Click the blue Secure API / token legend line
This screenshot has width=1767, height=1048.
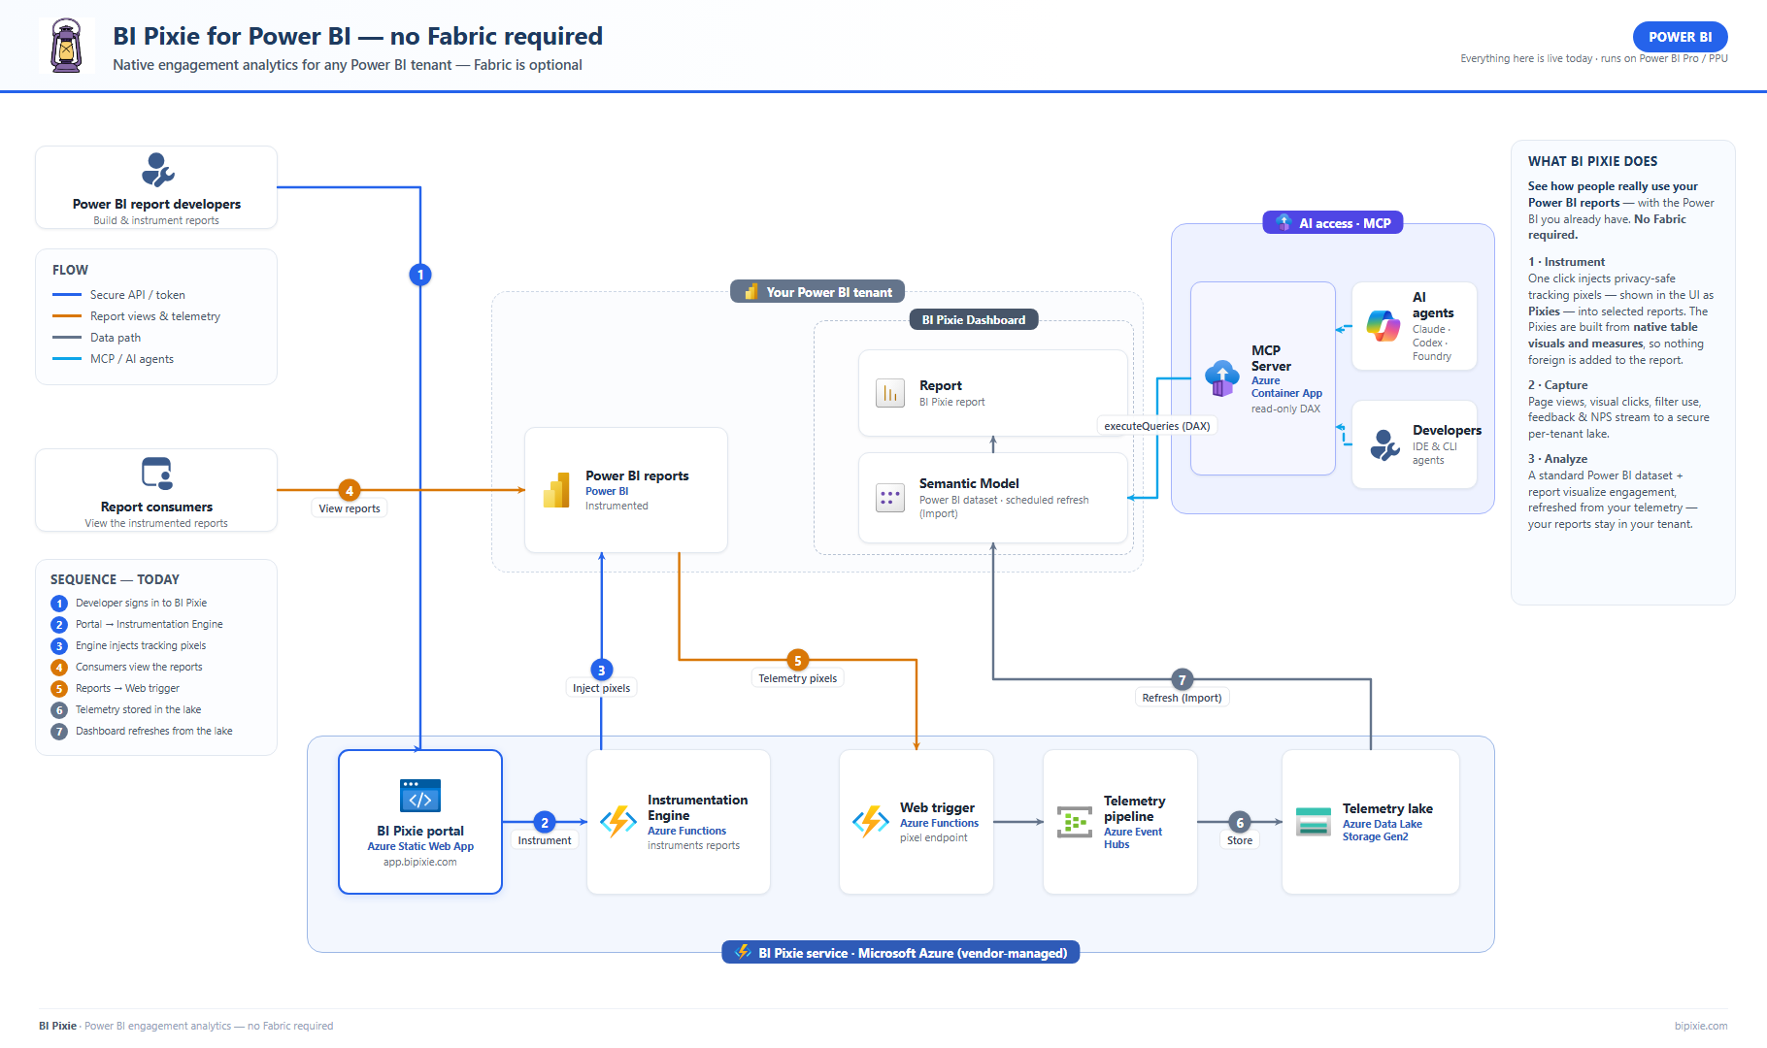67,294
